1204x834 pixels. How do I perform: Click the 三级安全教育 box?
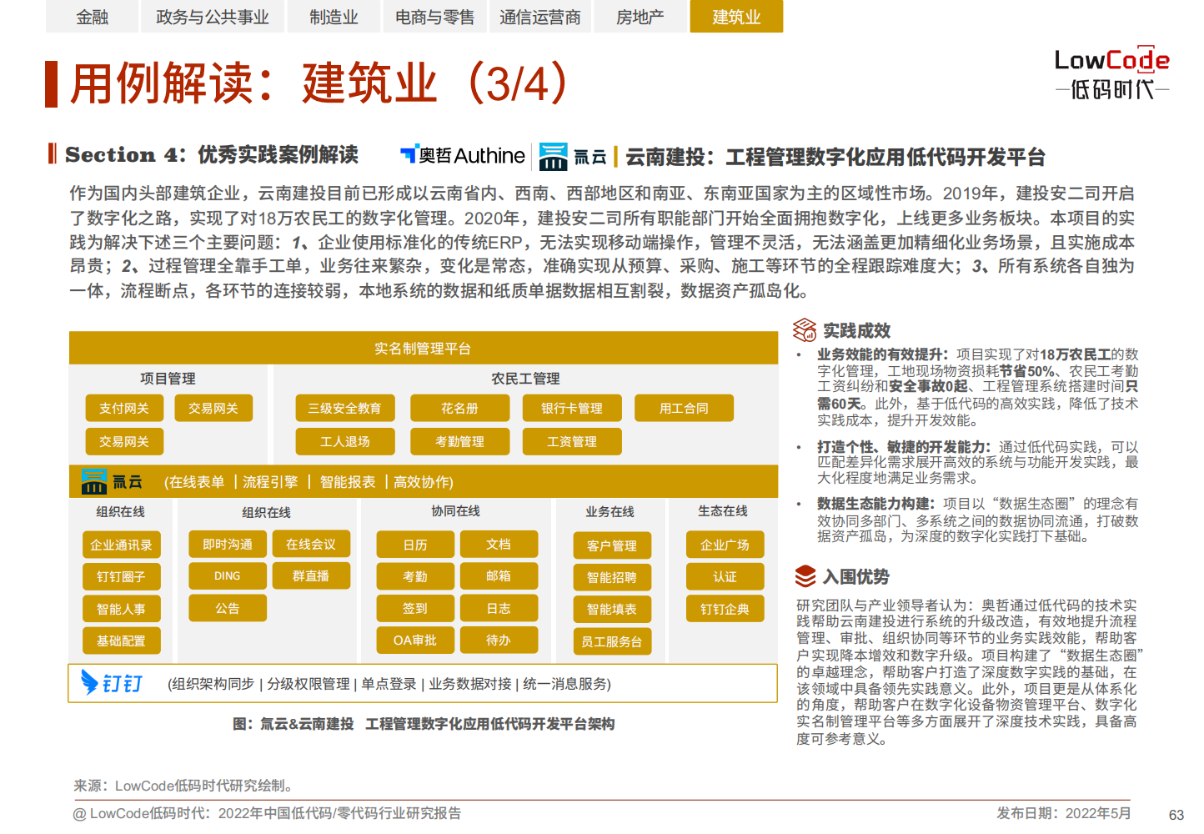(345, 408)
